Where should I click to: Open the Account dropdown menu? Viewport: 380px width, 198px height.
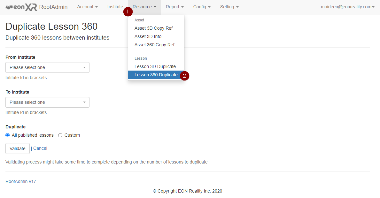pyautogui.click(x=87, y=7)
